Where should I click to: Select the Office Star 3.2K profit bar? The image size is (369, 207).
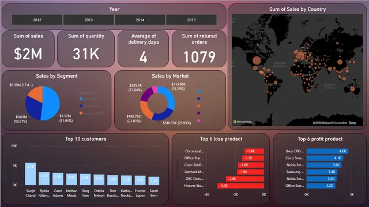[x=321, y=186]
